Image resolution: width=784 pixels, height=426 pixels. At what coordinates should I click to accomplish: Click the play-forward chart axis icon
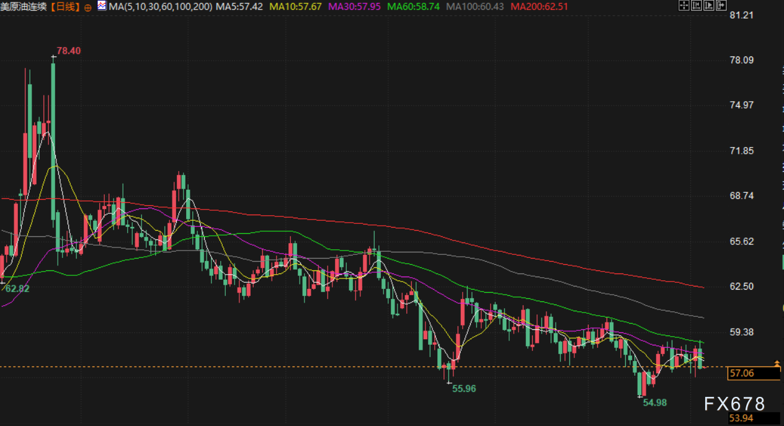coord(708,6)
